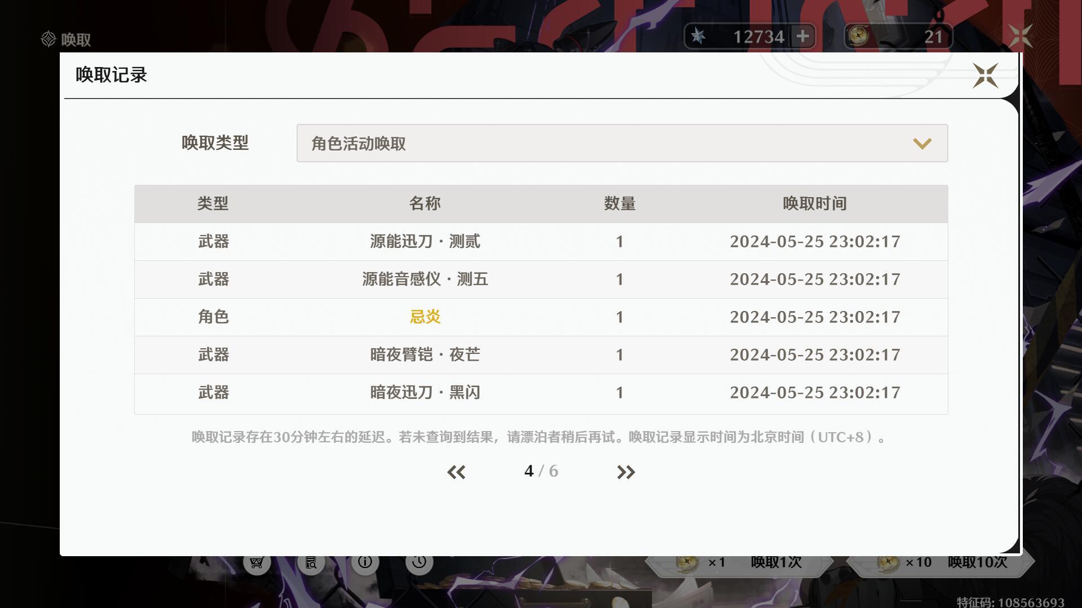Click 角色 type in the 忌炎 row

[213, 317]
